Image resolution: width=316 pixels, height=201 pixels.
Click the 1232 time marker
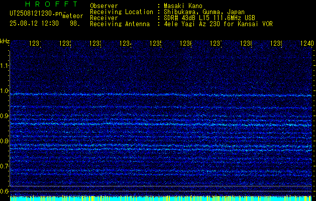tap(65, 44)
